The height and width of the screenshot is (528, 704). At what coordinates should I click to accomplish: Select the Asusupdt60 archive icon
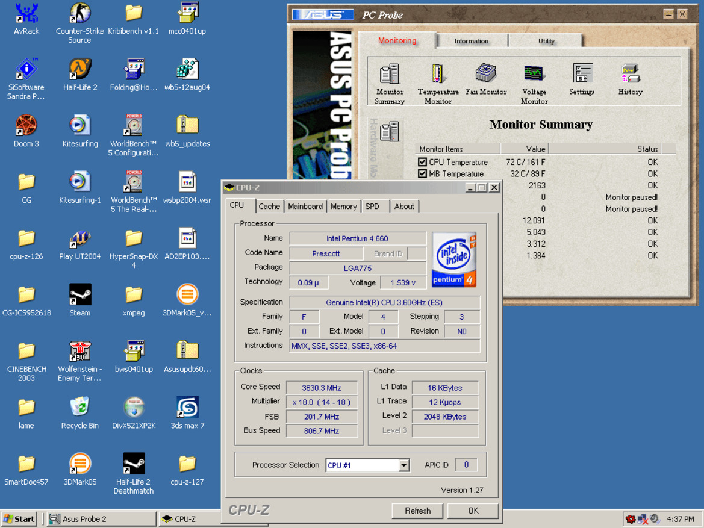pyautogui.click(x=187, y=357)
